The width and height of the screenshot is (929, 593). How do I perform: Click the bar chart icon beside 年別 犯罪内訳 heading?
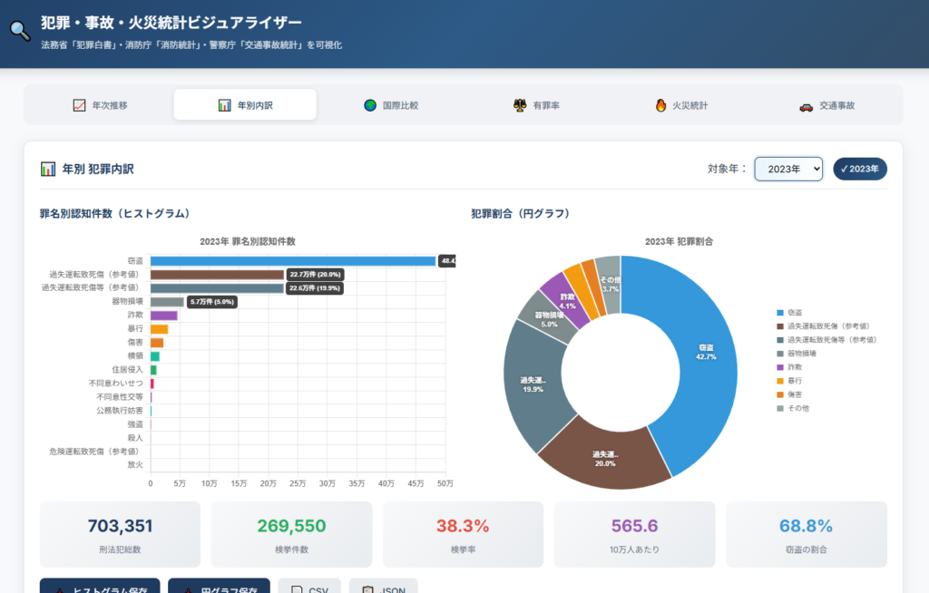(x=48, y=169)
